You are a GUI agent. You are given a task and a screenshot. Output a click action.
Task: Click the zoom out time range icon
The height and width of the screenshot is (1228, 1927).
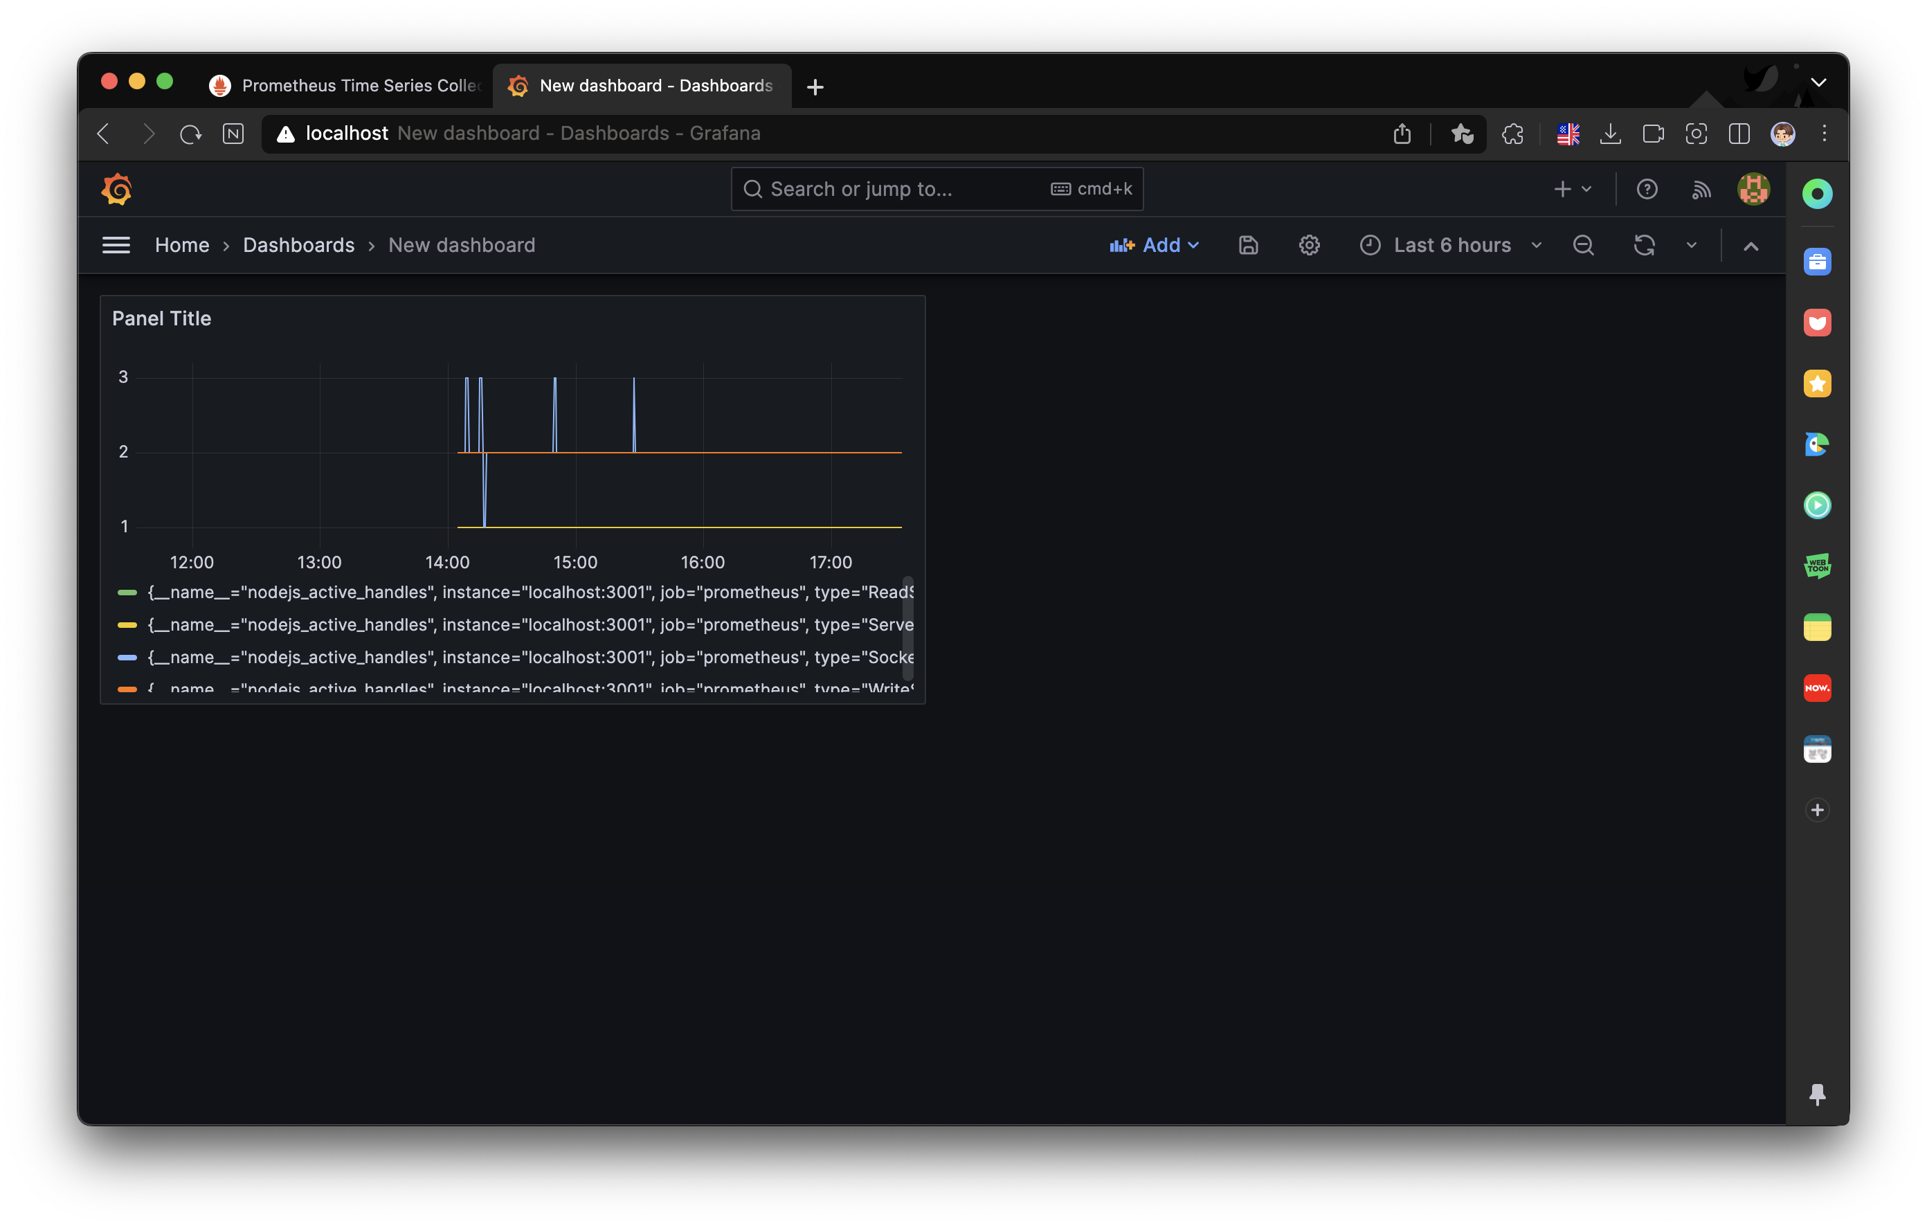point(1583,246)
